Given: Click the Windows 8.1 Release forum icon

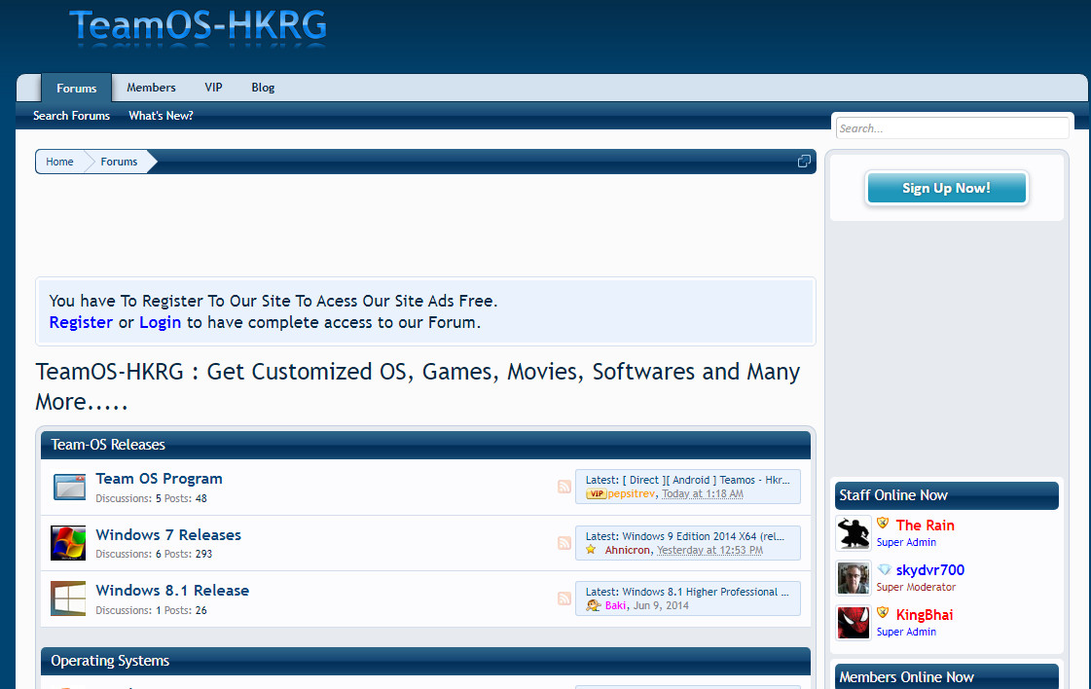Looking at the screenshot, I should [x=68, y=598].
